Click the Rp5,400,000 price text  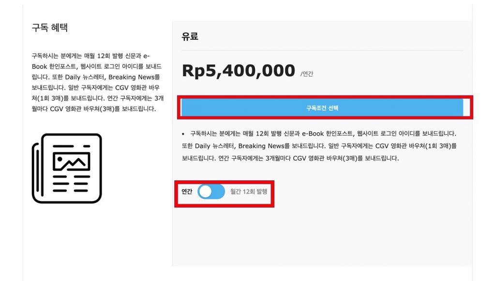(238, 71)
